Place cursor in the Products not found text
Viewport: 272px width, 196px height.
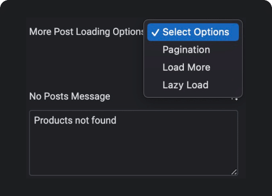(x=75, y=120)
